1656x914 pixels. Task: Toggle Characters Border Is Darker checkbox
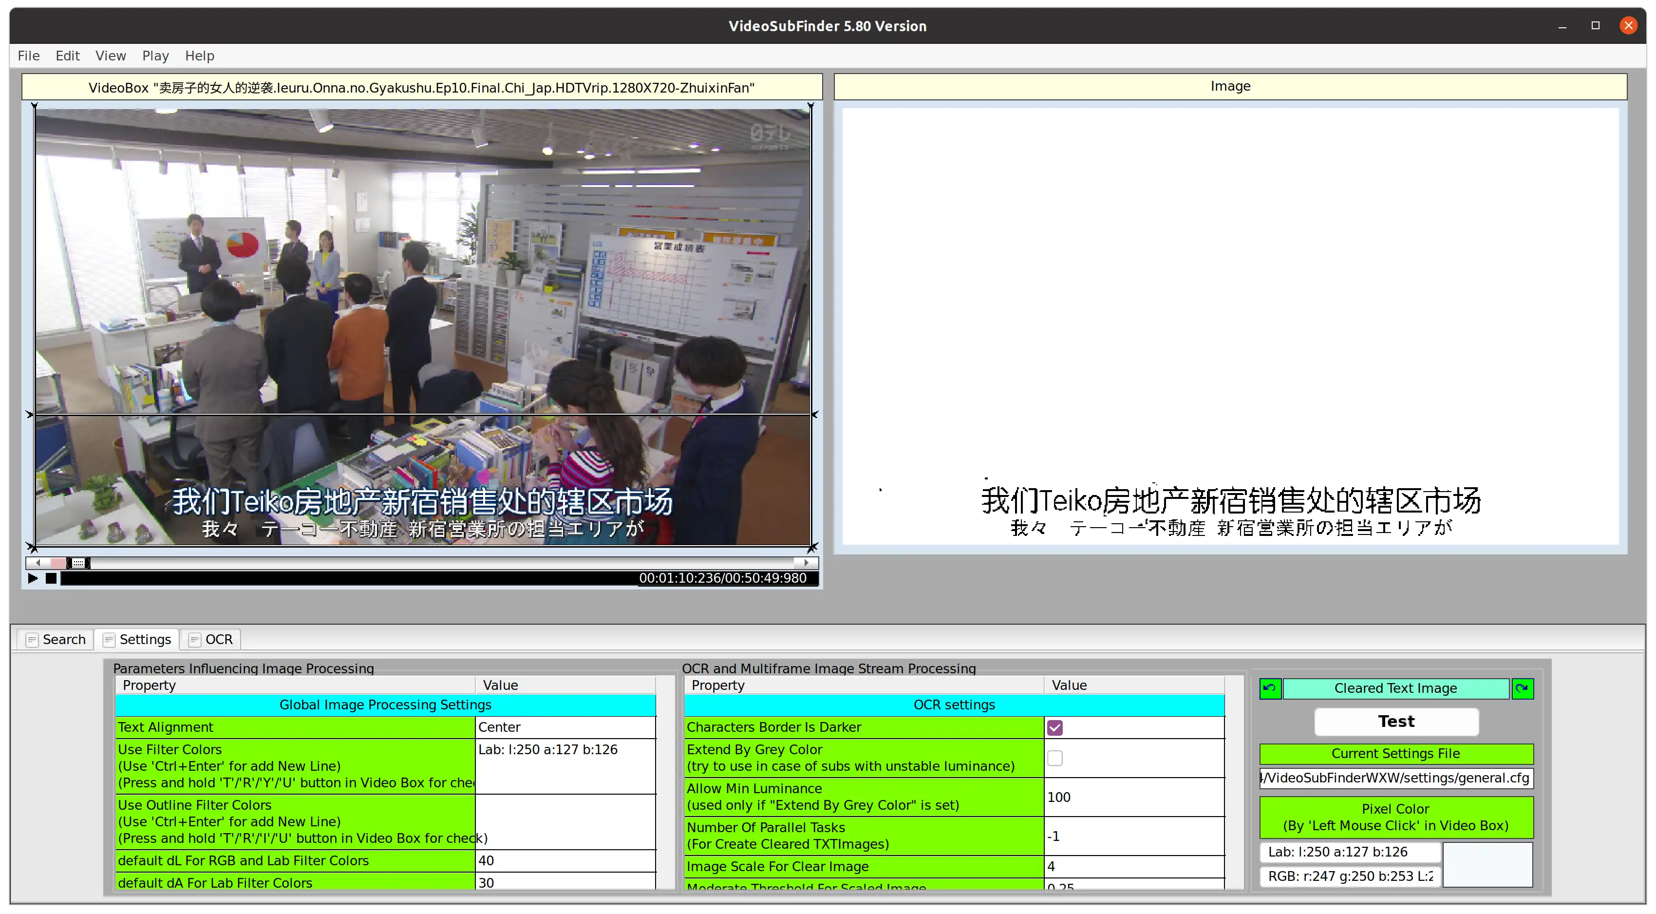pyautogui.click(x=1055, y=726)
